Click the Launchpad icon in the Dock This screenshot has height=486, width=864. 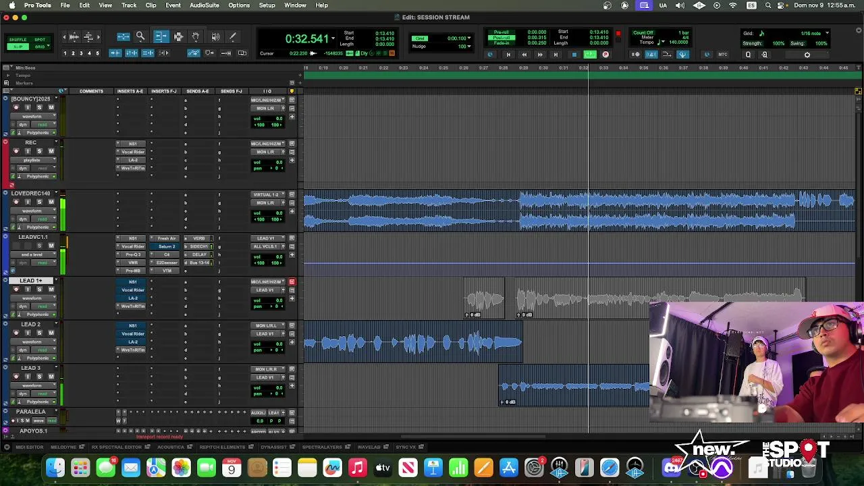click(x=80, y=467)
